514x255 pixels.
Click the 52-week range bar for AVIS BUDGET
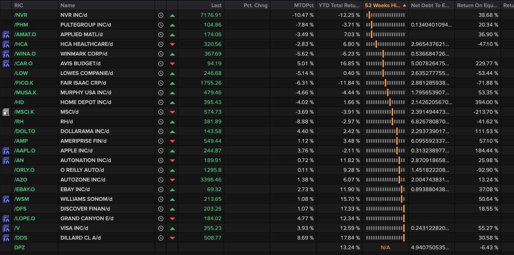[385, 64]
